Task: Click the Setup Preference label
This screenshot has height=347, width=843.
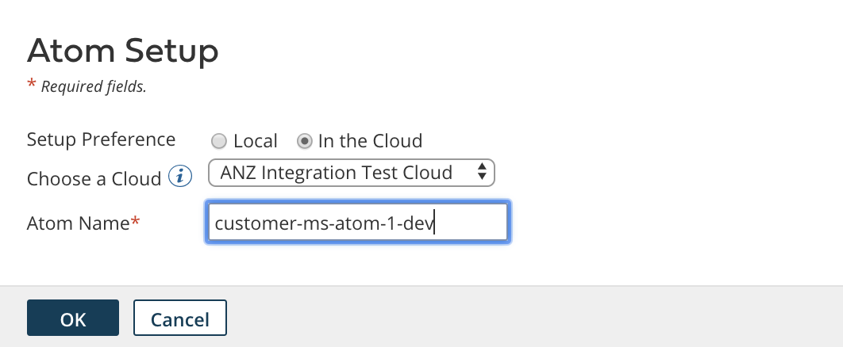Action: [x=101, y=139]
